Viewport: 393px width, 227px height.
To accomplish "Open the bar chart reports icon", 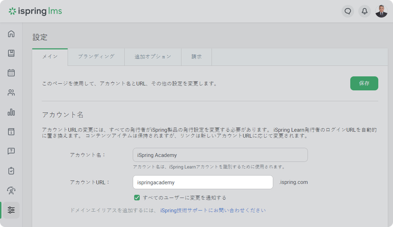I will [x=11, y=112].
